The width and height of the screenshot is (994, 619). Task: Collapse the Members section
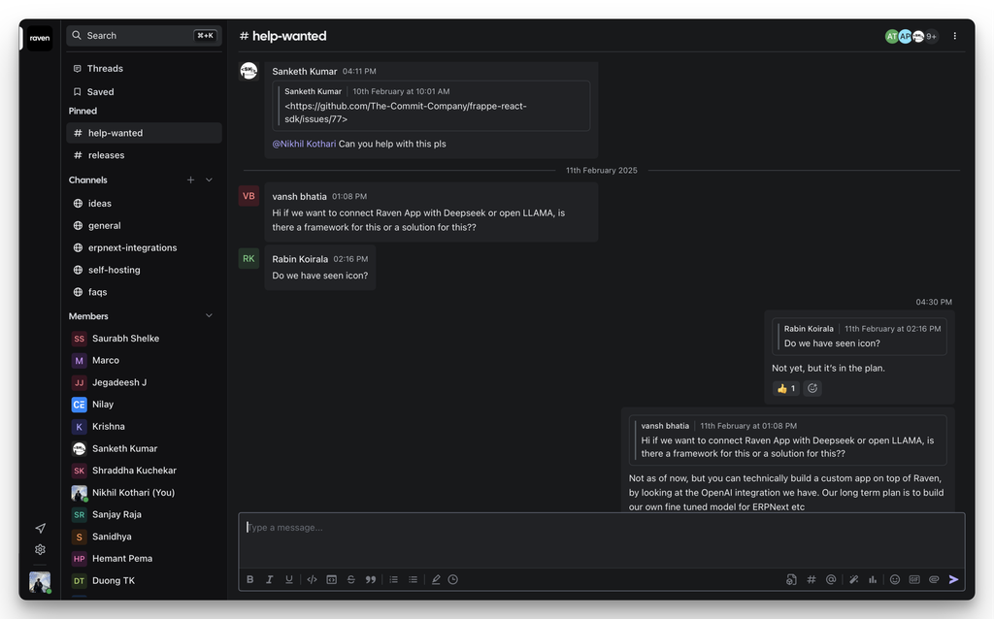click(208, 315)
